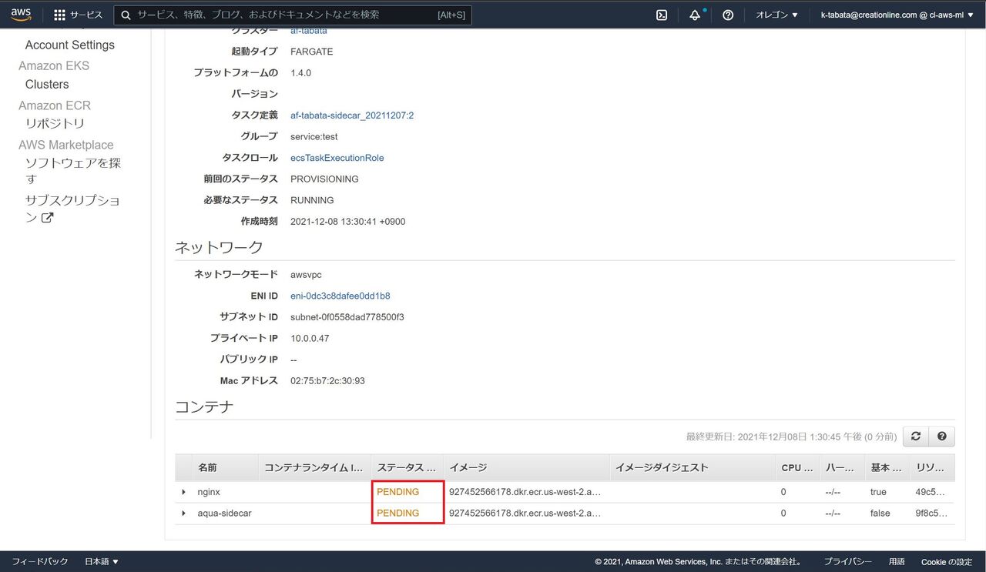Click the platform version 1.4.0

click(300, 73)
